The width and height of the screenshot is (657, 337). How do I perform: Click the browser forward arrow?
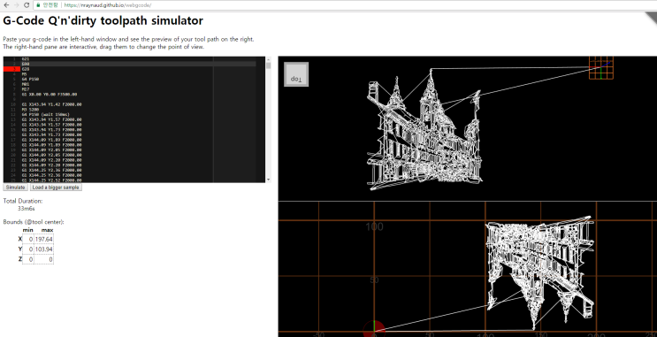point(16,5)
